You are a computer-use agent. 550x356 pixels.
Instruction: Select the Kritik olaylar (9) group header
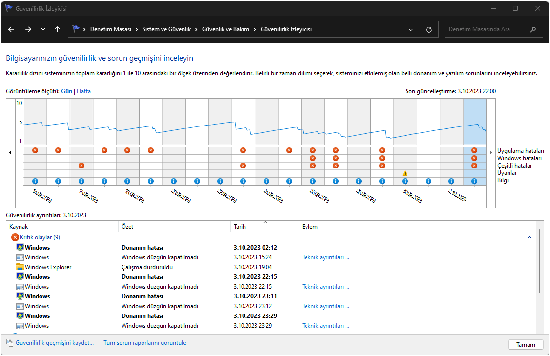[40, 237]
